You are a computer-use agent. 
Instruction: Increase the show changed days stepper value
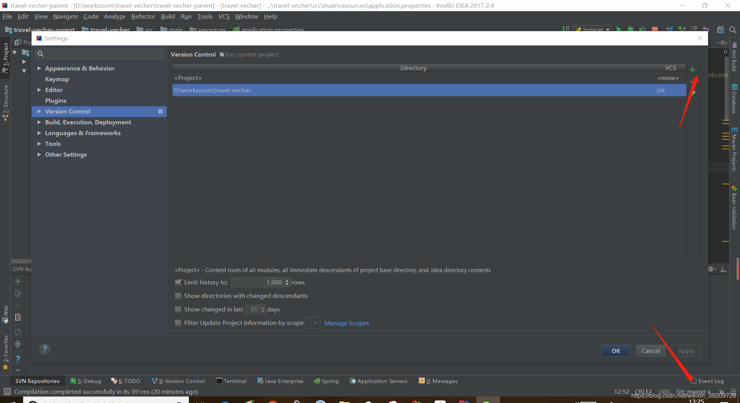pyautogui.click(x=263, y=307)
